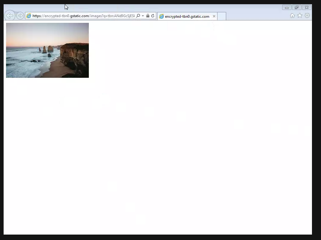
Task: Minimize the Internet Explorer window
Action: pos(287,8)
